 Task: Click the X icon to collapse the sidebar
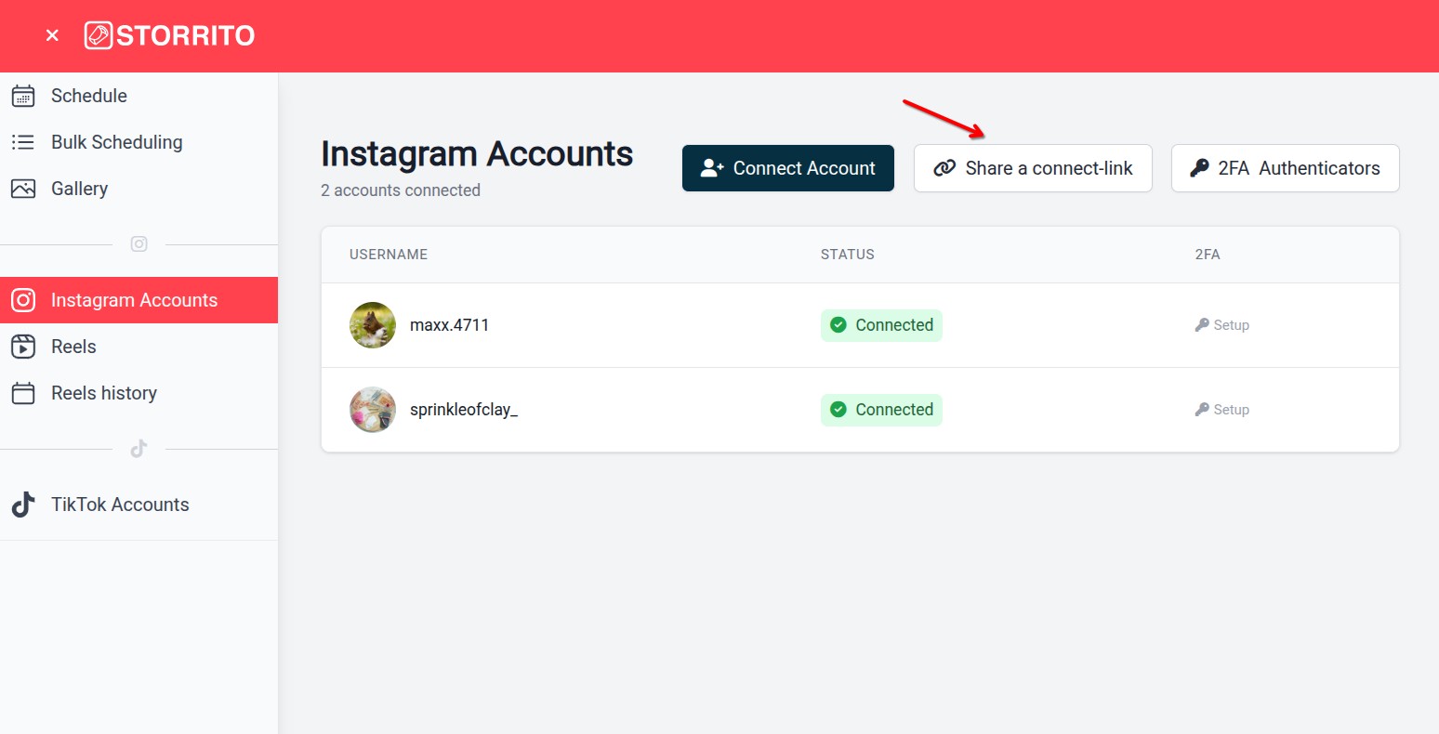pyautogui.click(x=52, y=34)
